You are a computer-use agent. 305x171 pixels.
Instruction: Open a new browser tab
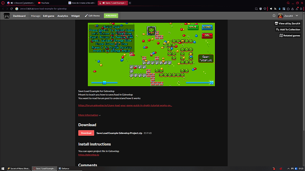point(130,3)
